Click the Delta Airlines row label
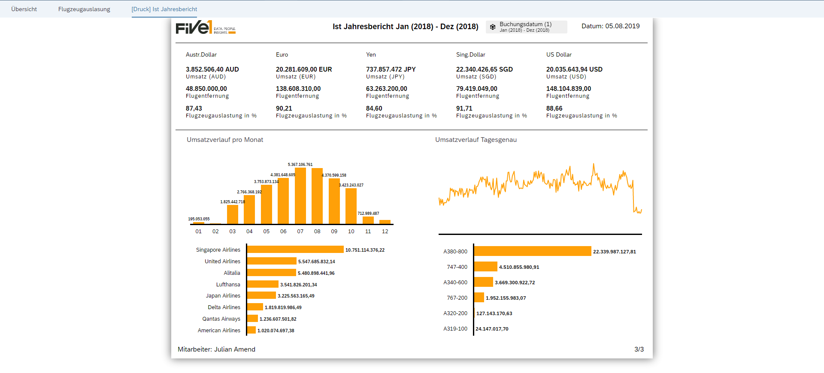This screenshot has height=373, width=824. (x=224, y=307)
